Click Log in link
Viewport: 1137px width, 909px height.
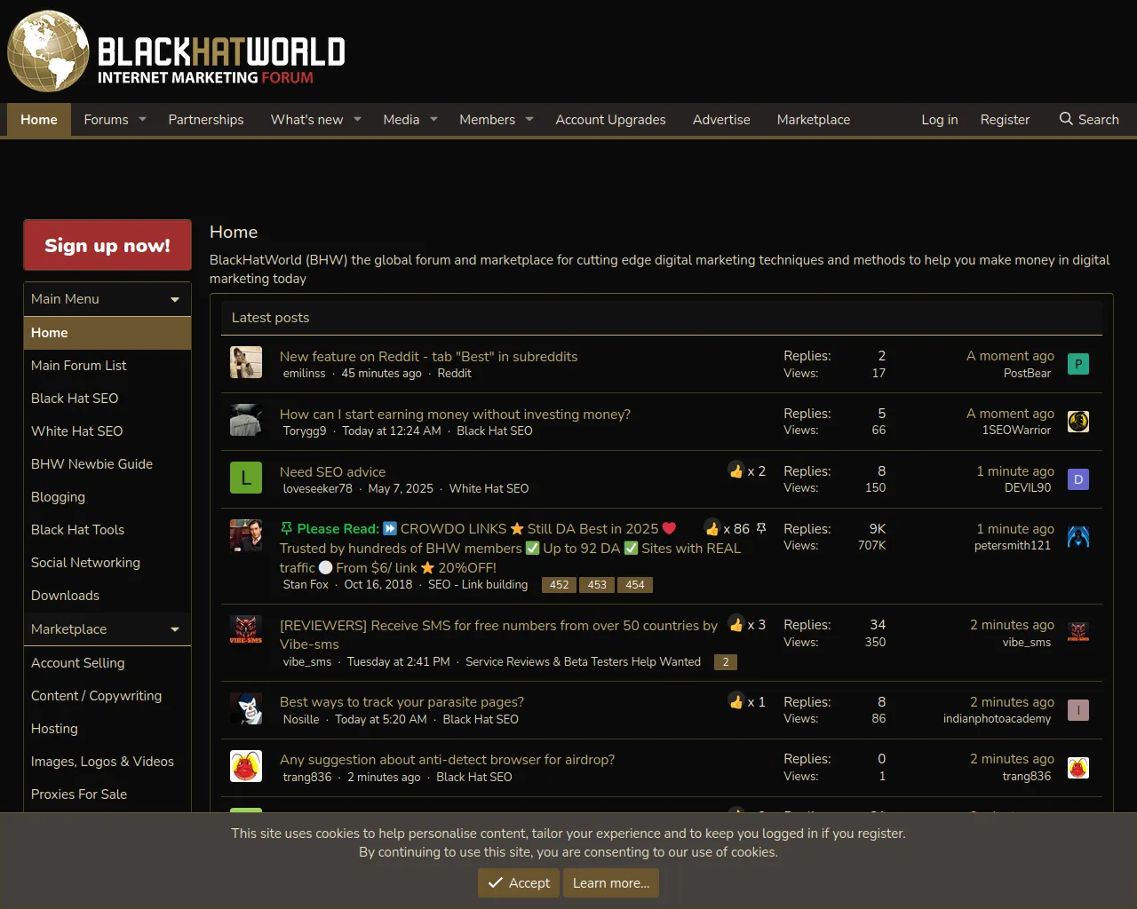pyautogui.click(x=940, y=119)
